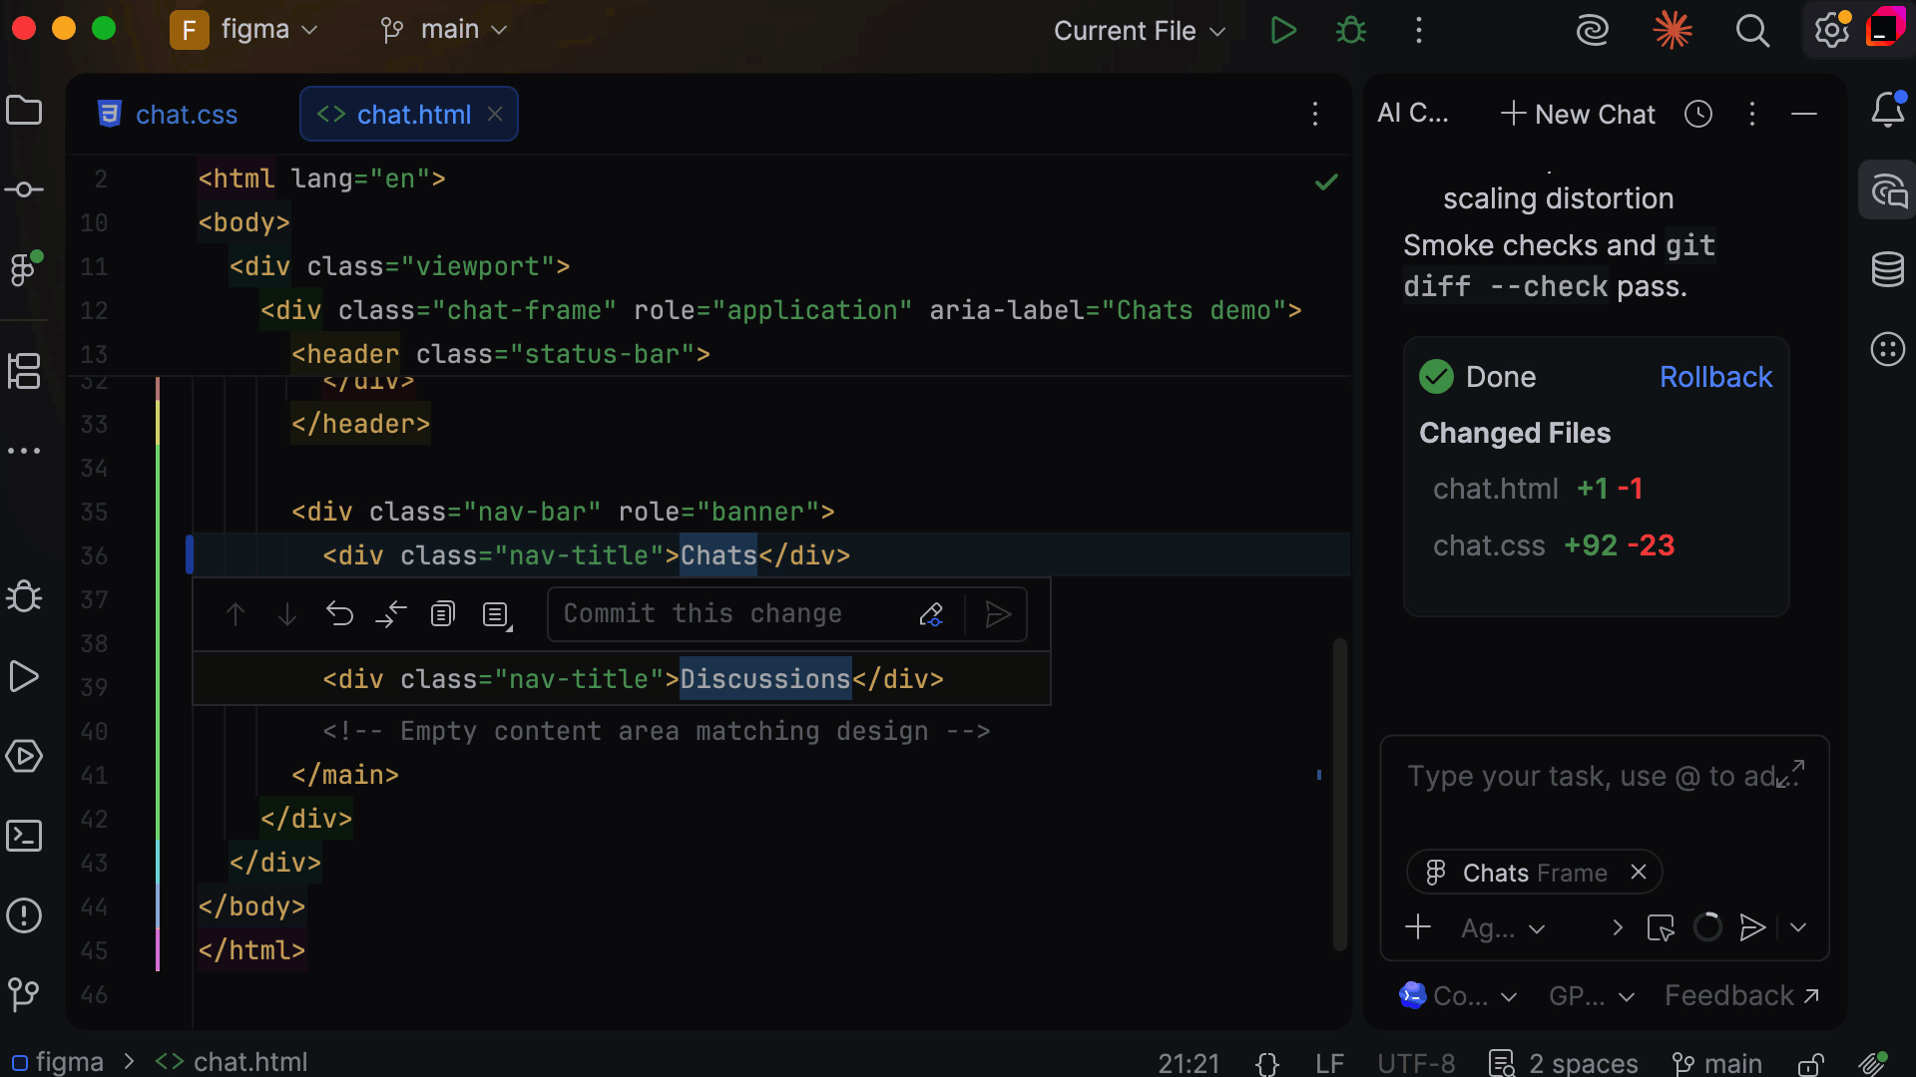Screen dimensions: 1916x1077
Task: Open the GPT model dropdown
Action: [1593, 995]
